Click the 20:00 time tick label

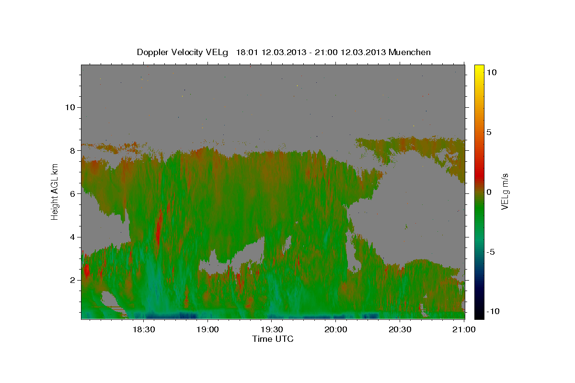pos(335,329)
